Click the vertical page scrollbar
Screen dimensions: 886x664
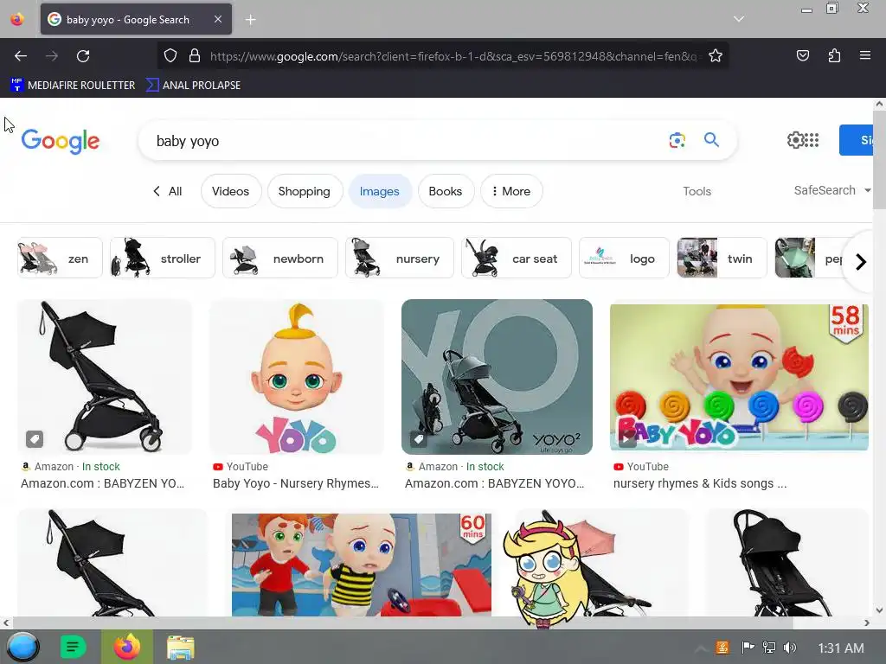879,160
